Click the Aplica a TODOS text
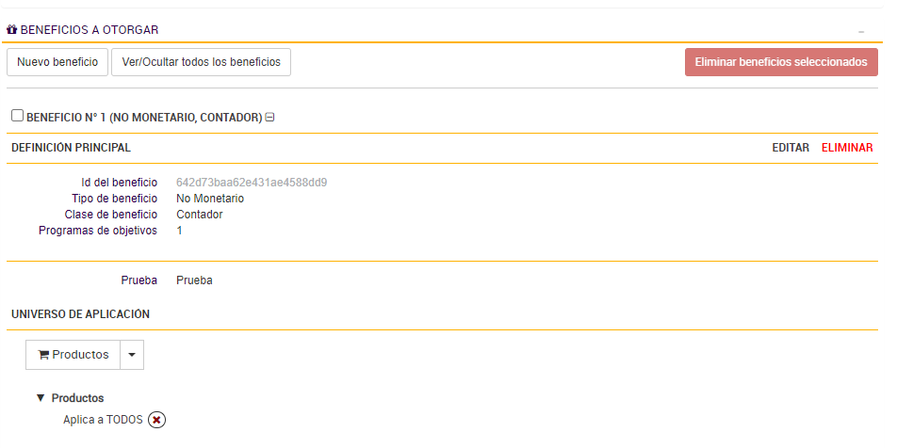This screenshot has height=448, width=913. [x=103, y=420]
